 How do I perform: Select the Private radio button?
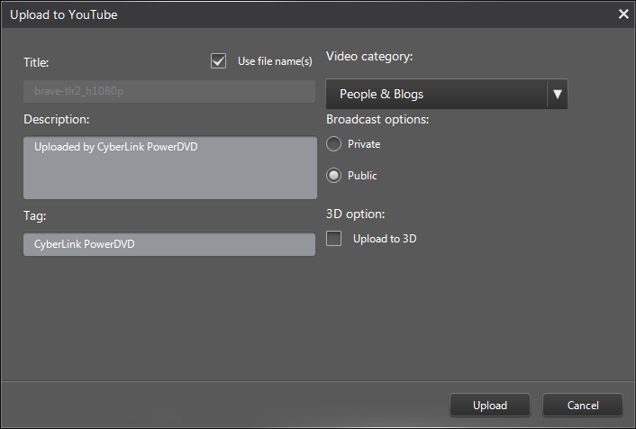click(x=334, y=144)
